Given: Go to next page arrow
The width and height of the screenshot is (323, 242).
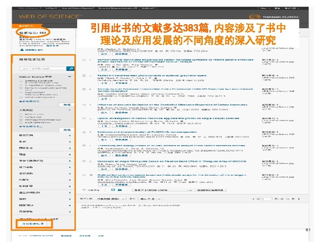Looking at the screenshot, I should click(x=299, y=199).
